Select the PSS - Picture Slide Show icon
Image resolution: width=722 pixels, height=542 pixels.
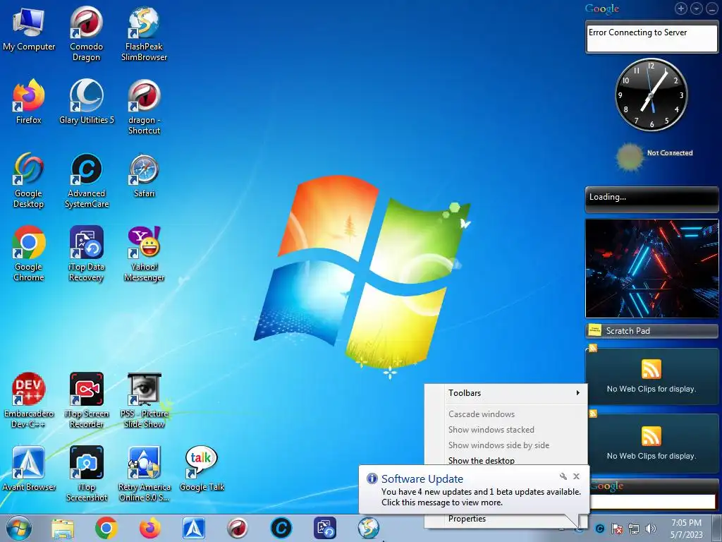tap(144, 400)
